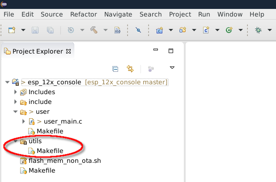Open the Search menu
The width and height of the screenshot is (276, 182).
pos(151,14)
